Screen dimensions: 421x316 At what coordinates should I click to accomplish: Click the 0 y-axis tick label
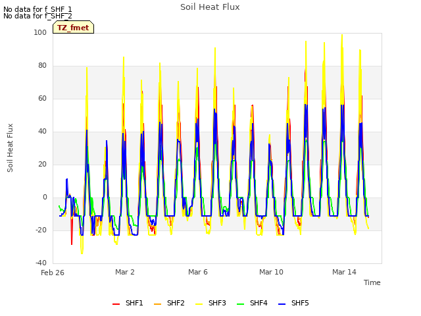[45, 197]
